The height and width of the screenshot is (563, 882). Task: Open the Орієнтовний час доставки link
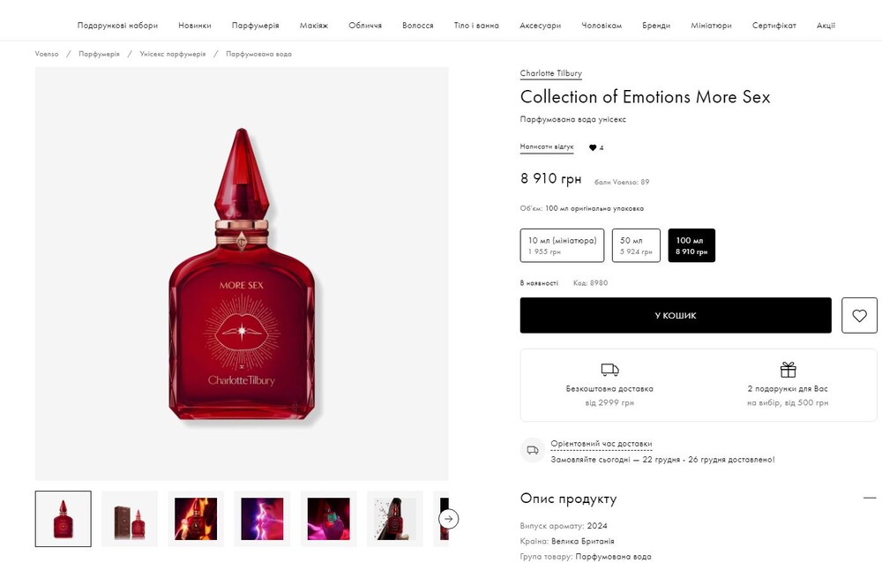point(601,444)
